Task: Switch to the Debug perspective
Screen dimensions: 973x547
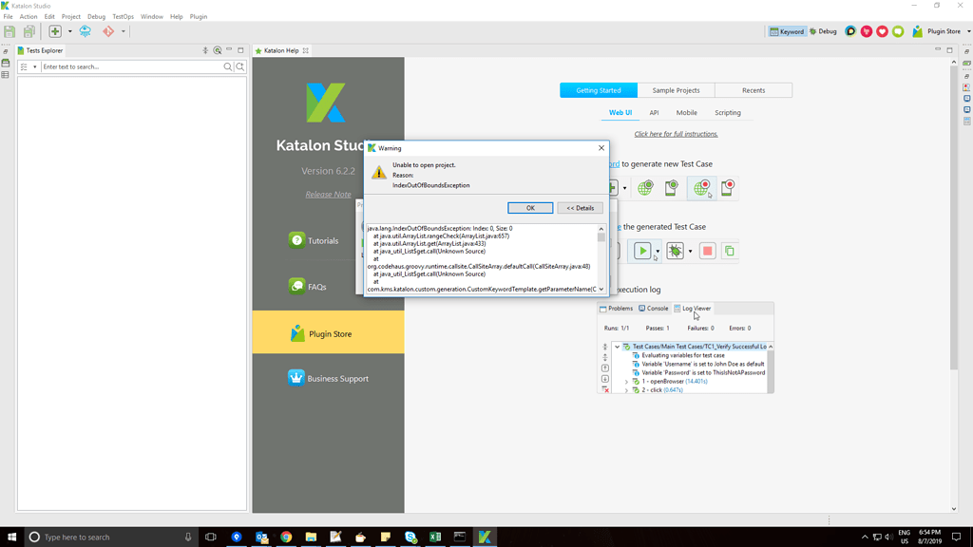Action: (x=824, y=31)
